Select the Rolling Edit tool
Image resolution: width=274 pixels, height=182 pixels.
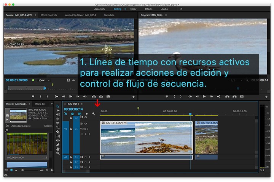coord(58,123)
